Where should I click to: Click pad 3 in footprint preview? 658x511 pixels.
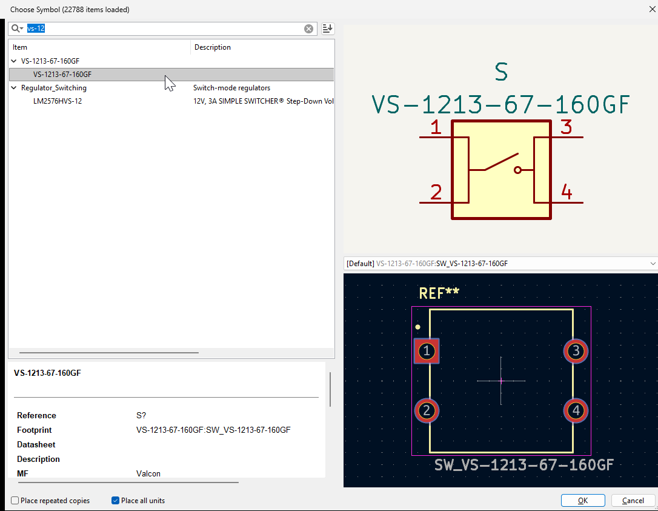576,350
